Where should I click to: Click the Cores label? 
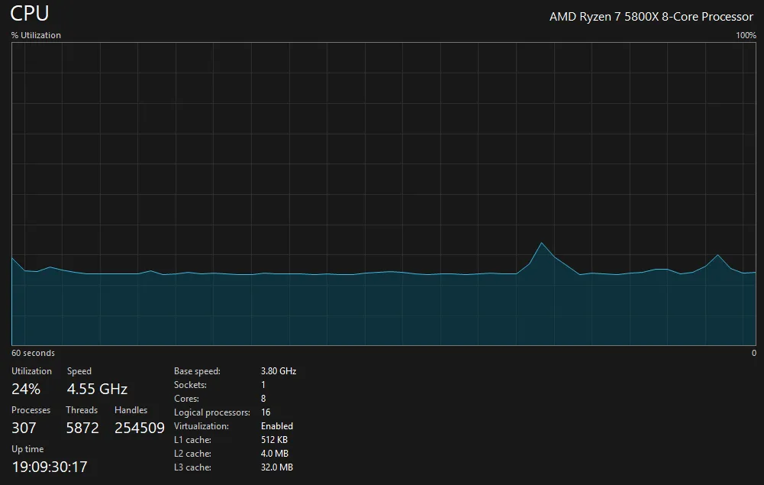(x=186, y=399)
